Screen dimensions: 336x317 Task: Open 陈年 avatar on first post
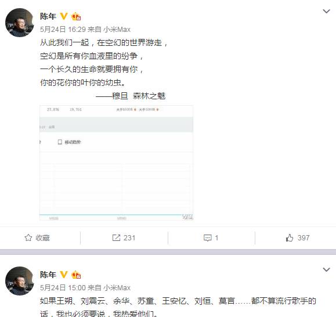pyautogui.click(x=20, y=23)
